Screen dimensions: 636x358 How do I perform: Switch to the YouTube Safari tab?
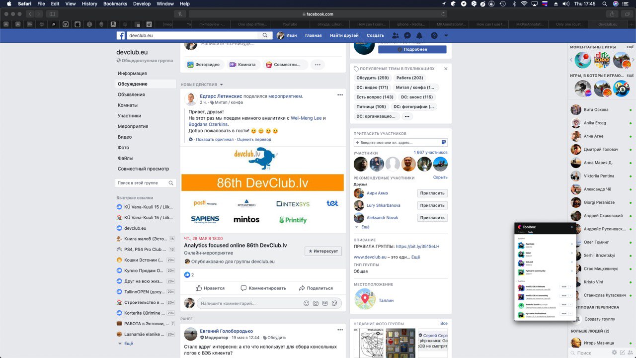point(290,24)
